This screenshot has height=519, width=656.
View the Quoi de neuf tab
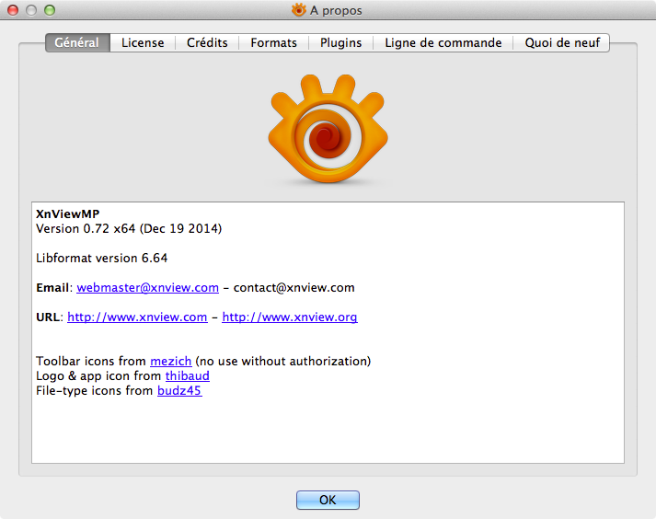click(561, 42)
